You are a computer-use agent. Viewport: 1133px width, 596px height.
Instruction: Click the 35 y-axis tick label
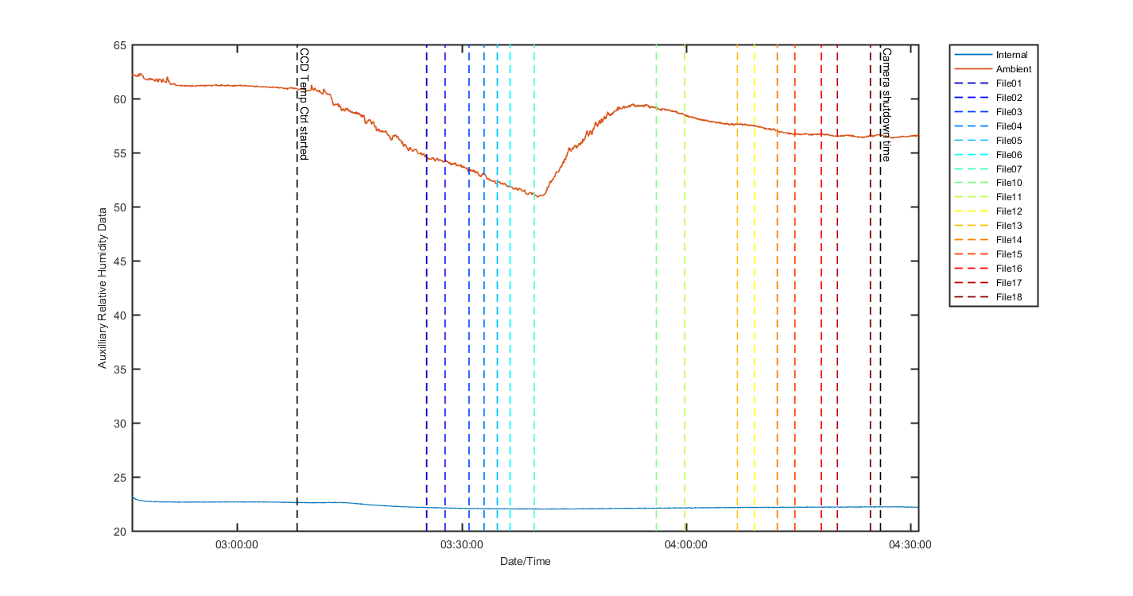[x=120, y=370]
